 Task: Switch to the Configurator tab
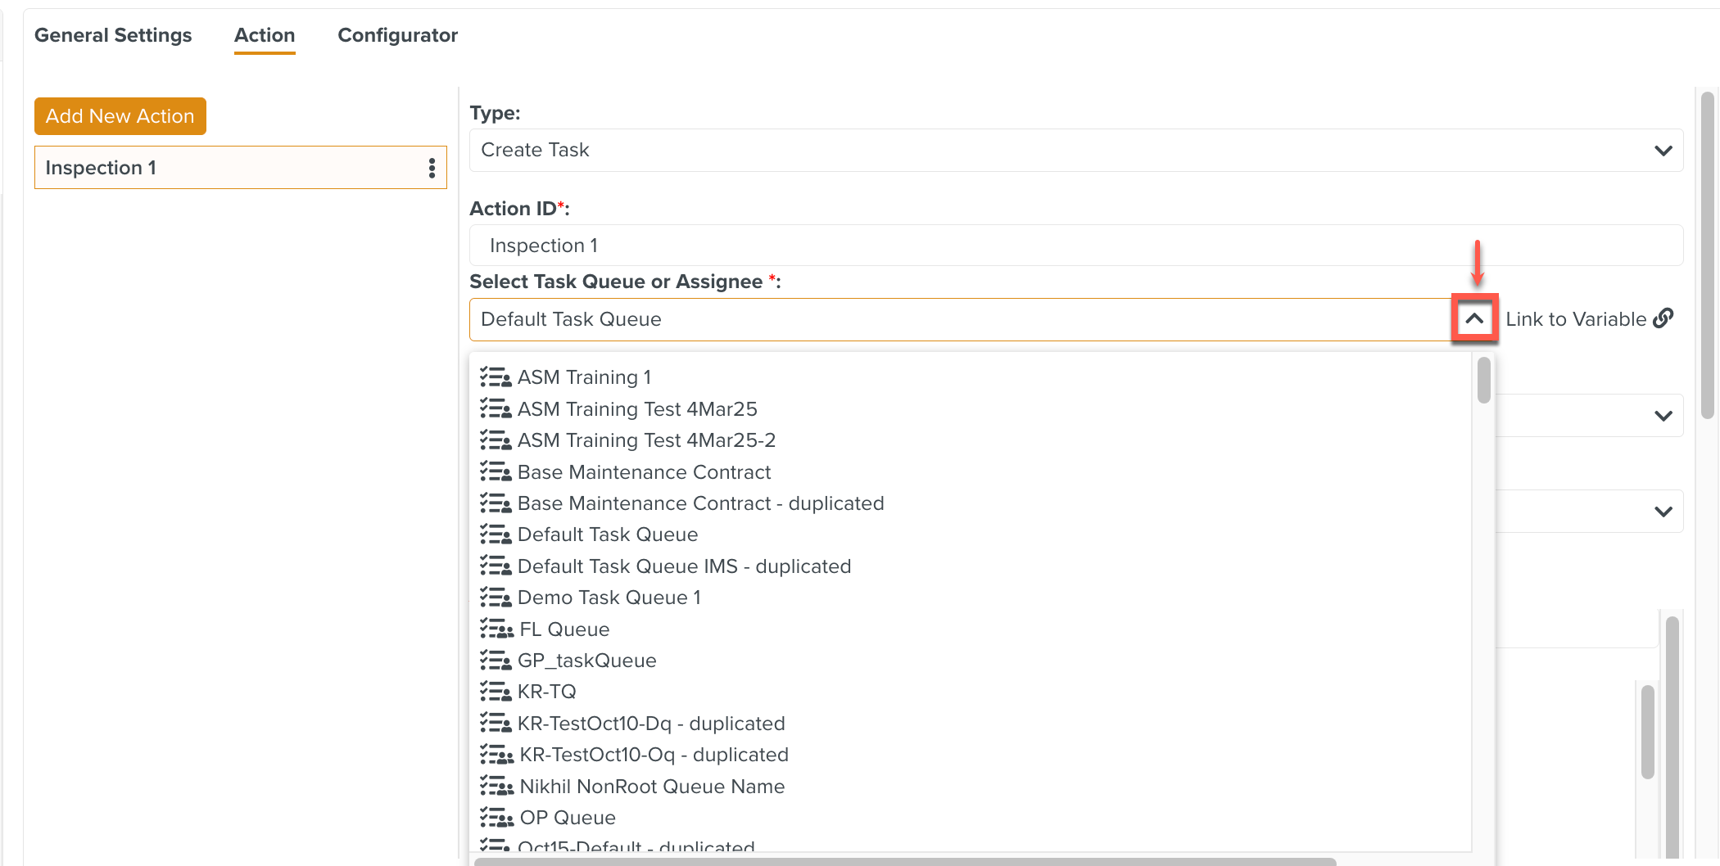(x=397, y=35)
